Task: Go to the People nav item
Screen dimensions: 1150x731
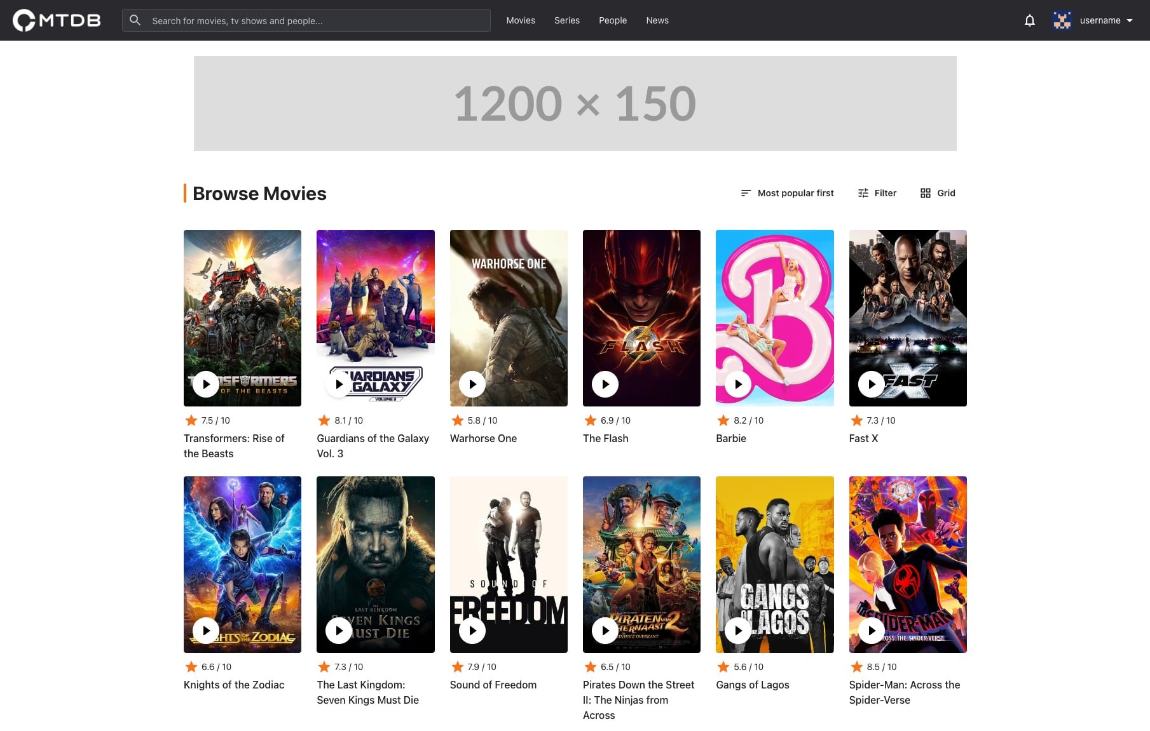Action: coord(613,20)
